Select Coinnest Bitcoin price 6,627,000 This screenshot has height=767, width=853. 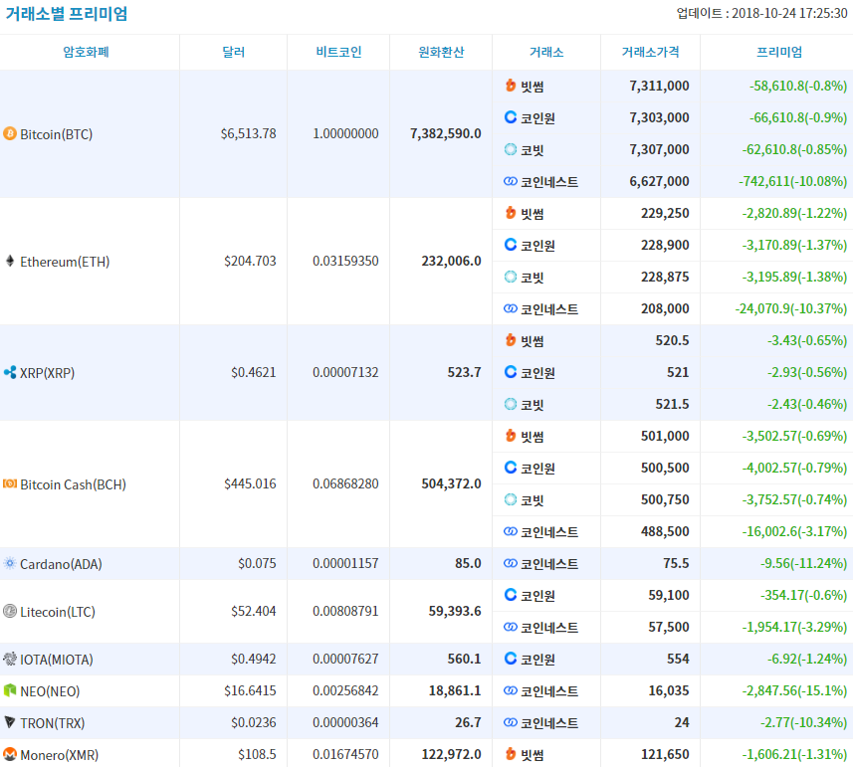(x=659, y=182)
